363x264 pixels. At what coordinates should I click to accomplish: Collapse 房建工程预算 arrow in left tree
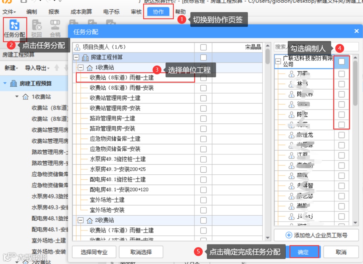(x=5, y=83)
